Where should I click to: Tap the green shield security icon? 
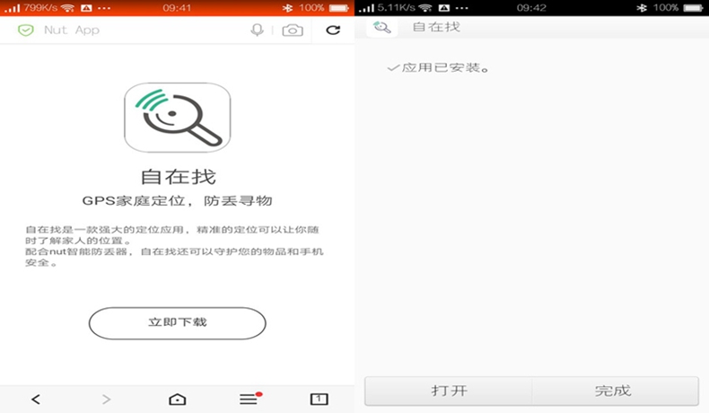tap(26, 30)
